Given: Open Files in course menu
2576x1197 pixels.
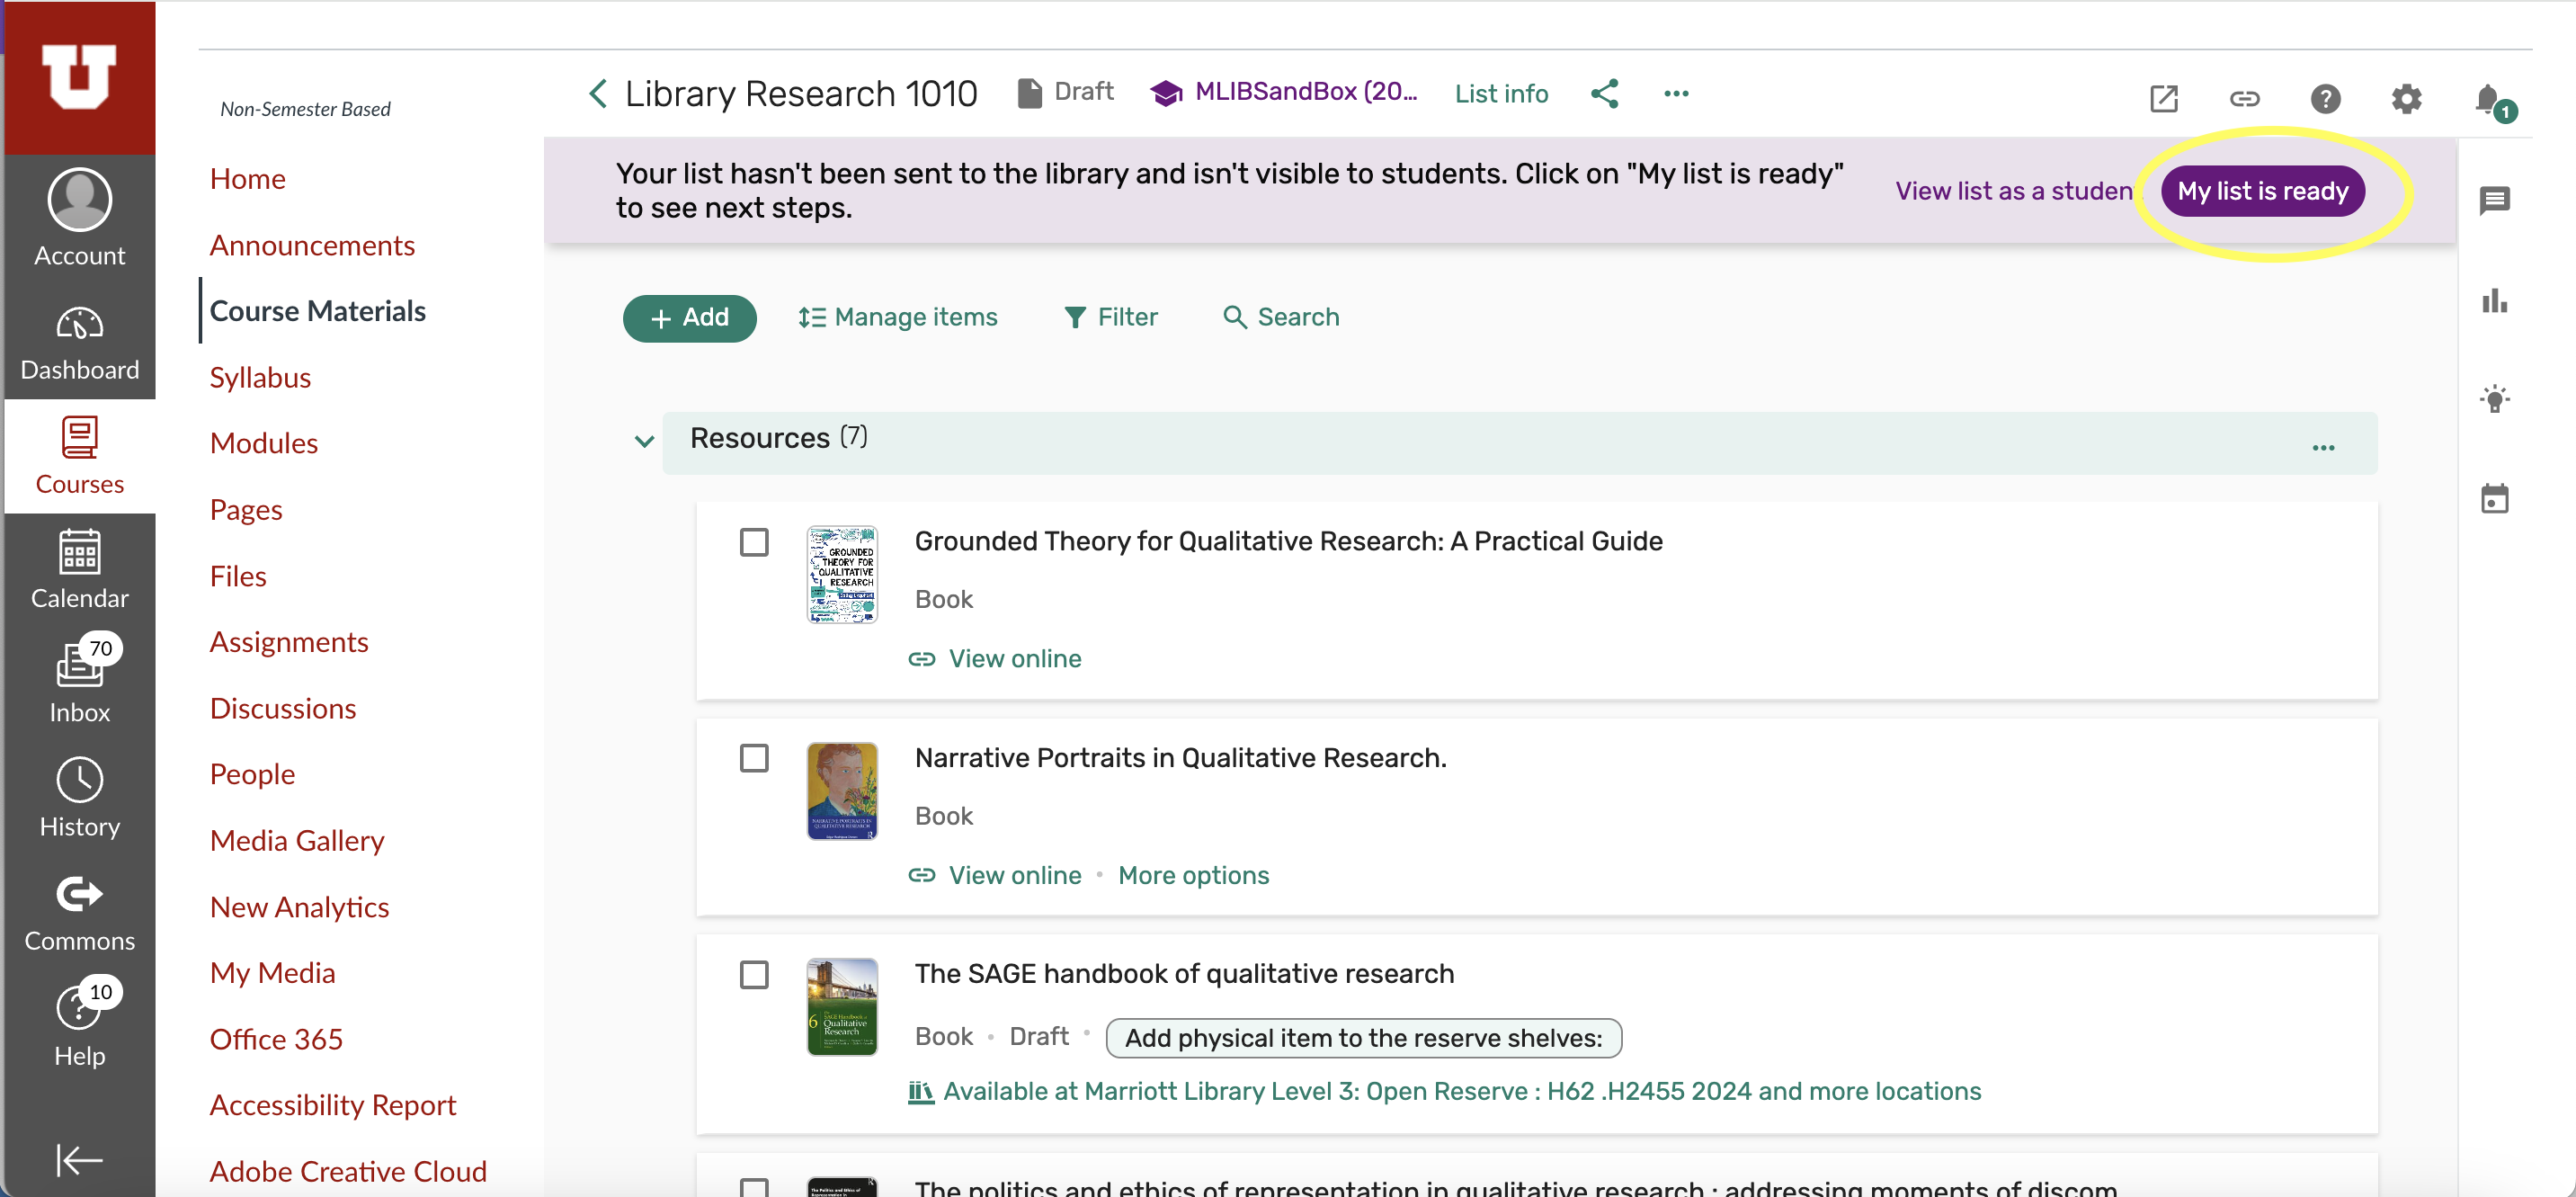Looking at the screenshot, I should [x=238, y=577].
